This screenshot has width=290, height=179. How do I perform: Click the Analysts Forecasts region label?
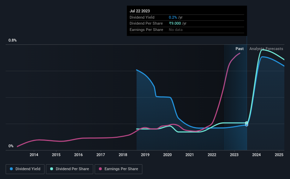(266, 49)
